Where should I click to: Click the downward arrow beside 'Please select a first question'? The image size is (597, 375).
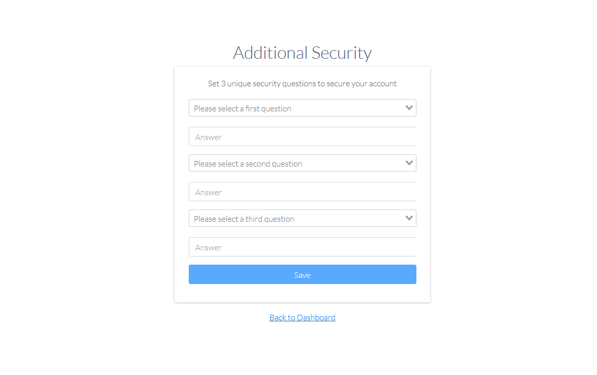point(409,108)
